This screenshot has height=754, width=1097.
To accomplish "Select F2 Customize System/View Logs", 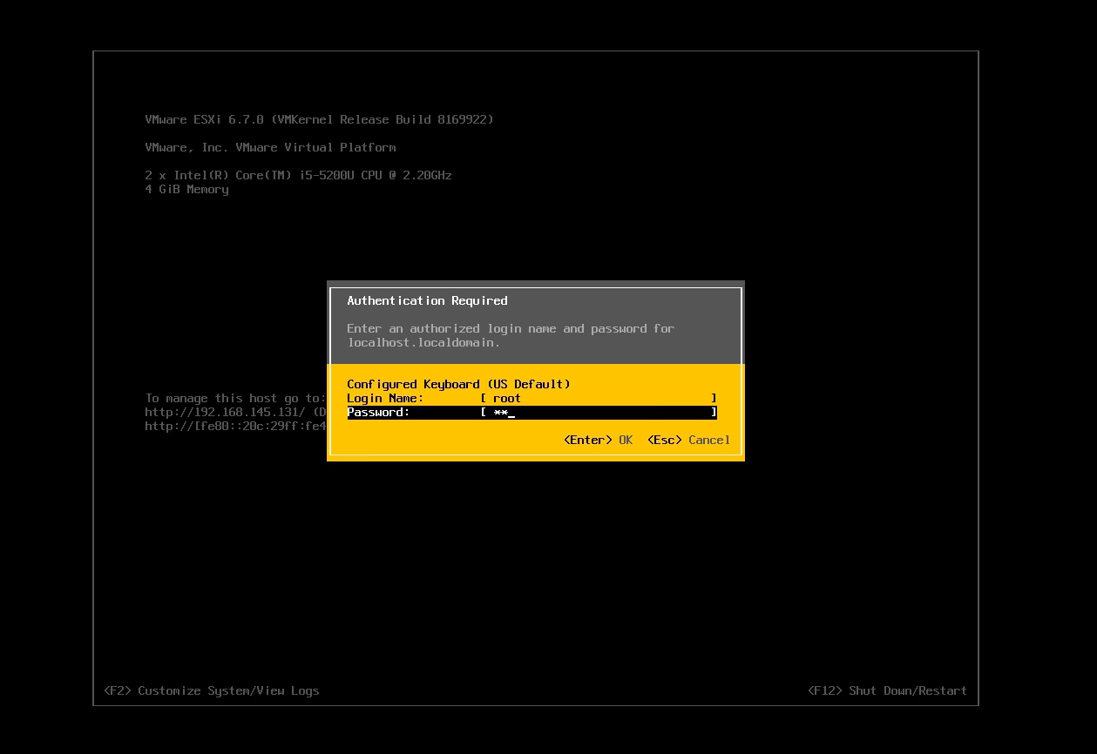I will click(x=212, y=690).
